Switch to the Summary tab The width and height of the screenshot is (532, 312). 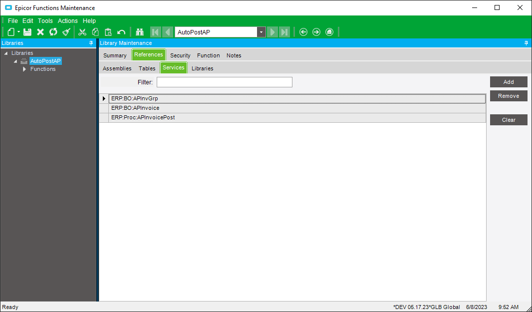click(115, 55)
